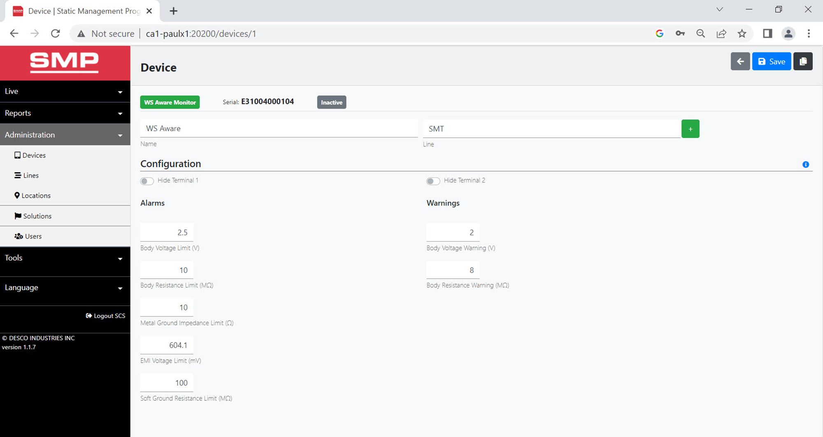Click the SMP logo banner

(65, 62)
